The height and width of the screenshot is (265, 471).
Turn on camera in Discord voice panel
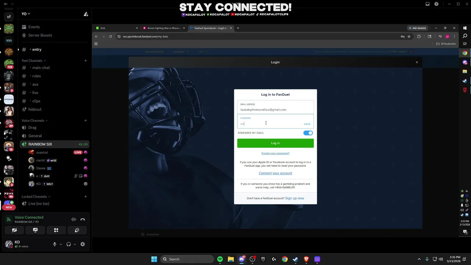pyautogui.click(x=14, y=230)
